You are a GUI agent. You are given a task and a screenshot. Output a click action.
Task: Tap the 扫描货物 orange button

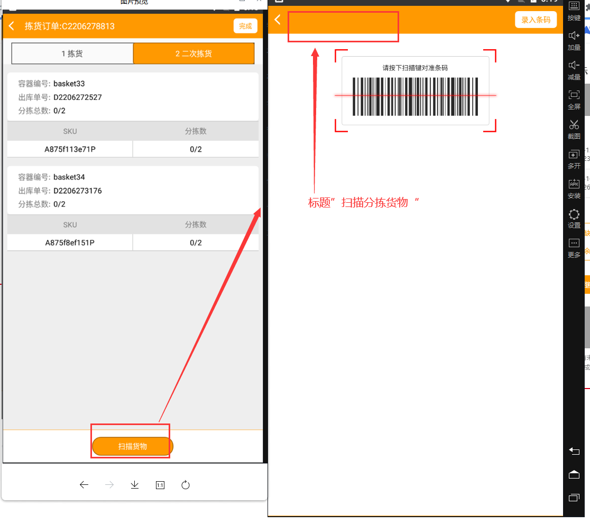(133, 446)
